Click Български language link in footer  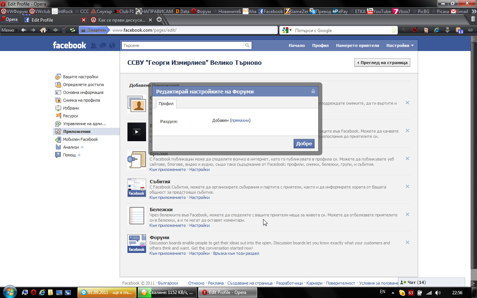(167, 283)
